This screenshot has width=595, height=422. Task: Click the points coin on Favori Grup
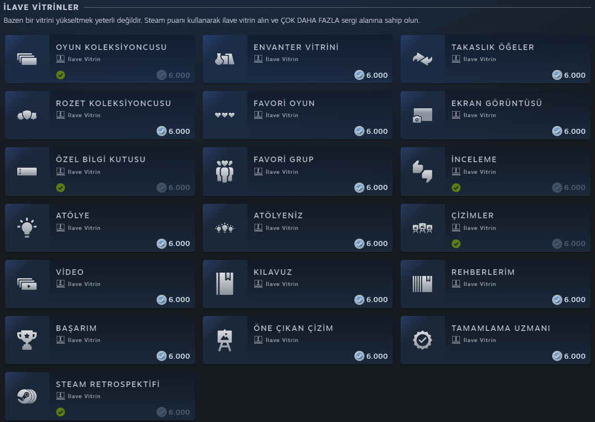click(x=359, y=187)
